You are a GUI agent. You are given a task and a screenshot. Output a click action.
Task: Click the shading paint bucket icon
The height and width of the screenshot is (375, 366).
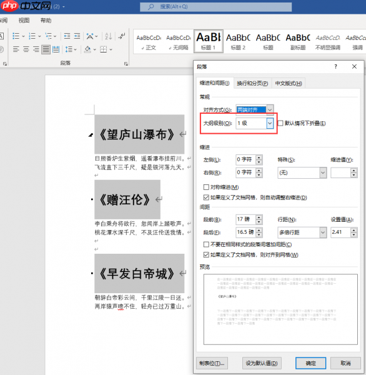point(87,49)
